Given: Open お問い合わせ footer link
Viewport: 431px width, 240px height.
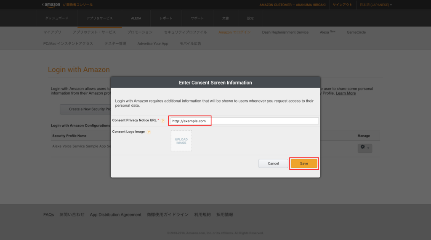Looking at the screenshot, I should 72,215.
